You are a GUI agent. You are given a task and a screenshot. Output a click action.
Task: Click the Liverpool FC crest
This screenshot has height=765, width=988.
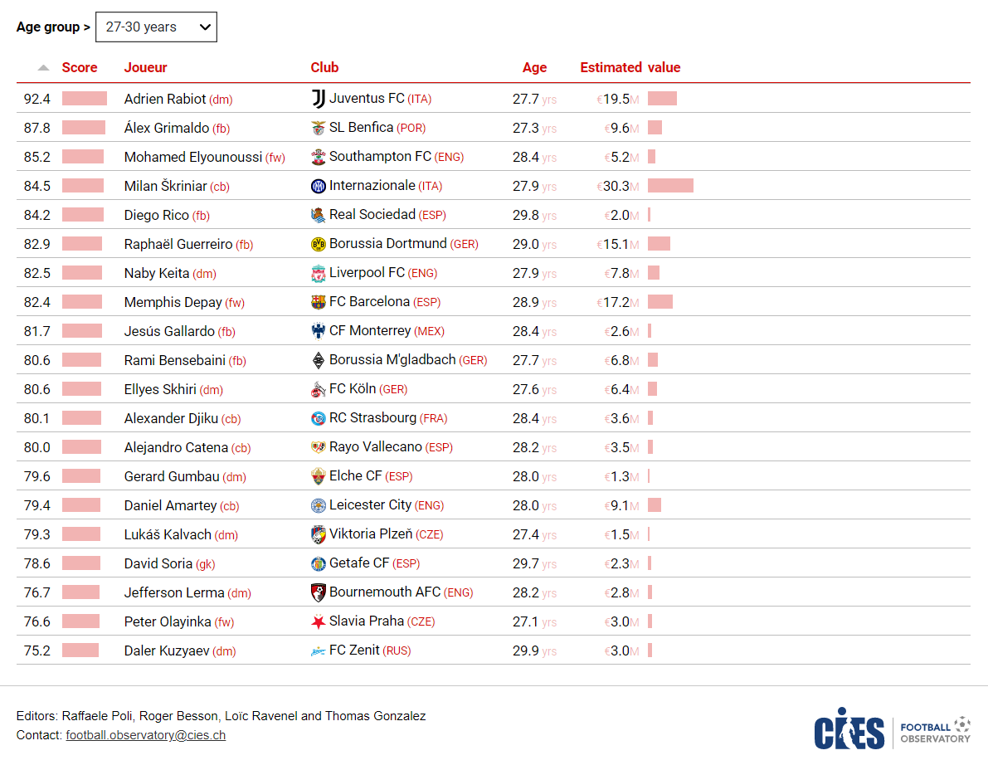click(319, 273)
